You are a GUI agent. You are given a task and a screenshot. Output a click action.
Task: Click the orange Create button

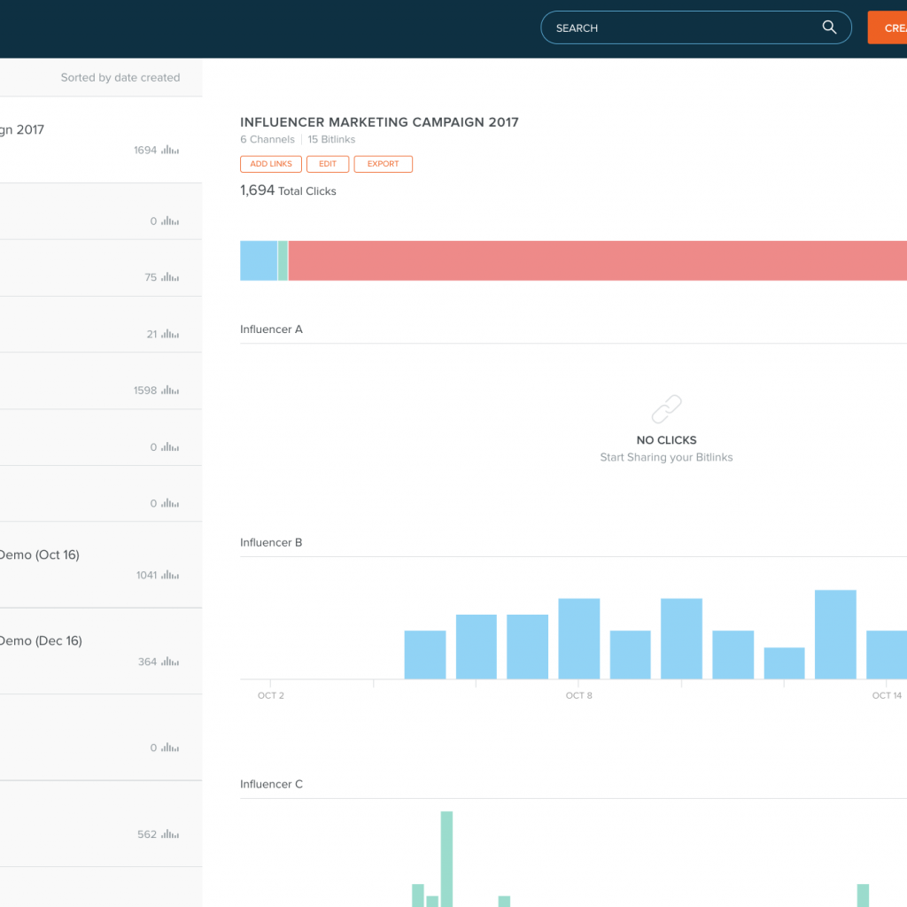pos(888,27)
